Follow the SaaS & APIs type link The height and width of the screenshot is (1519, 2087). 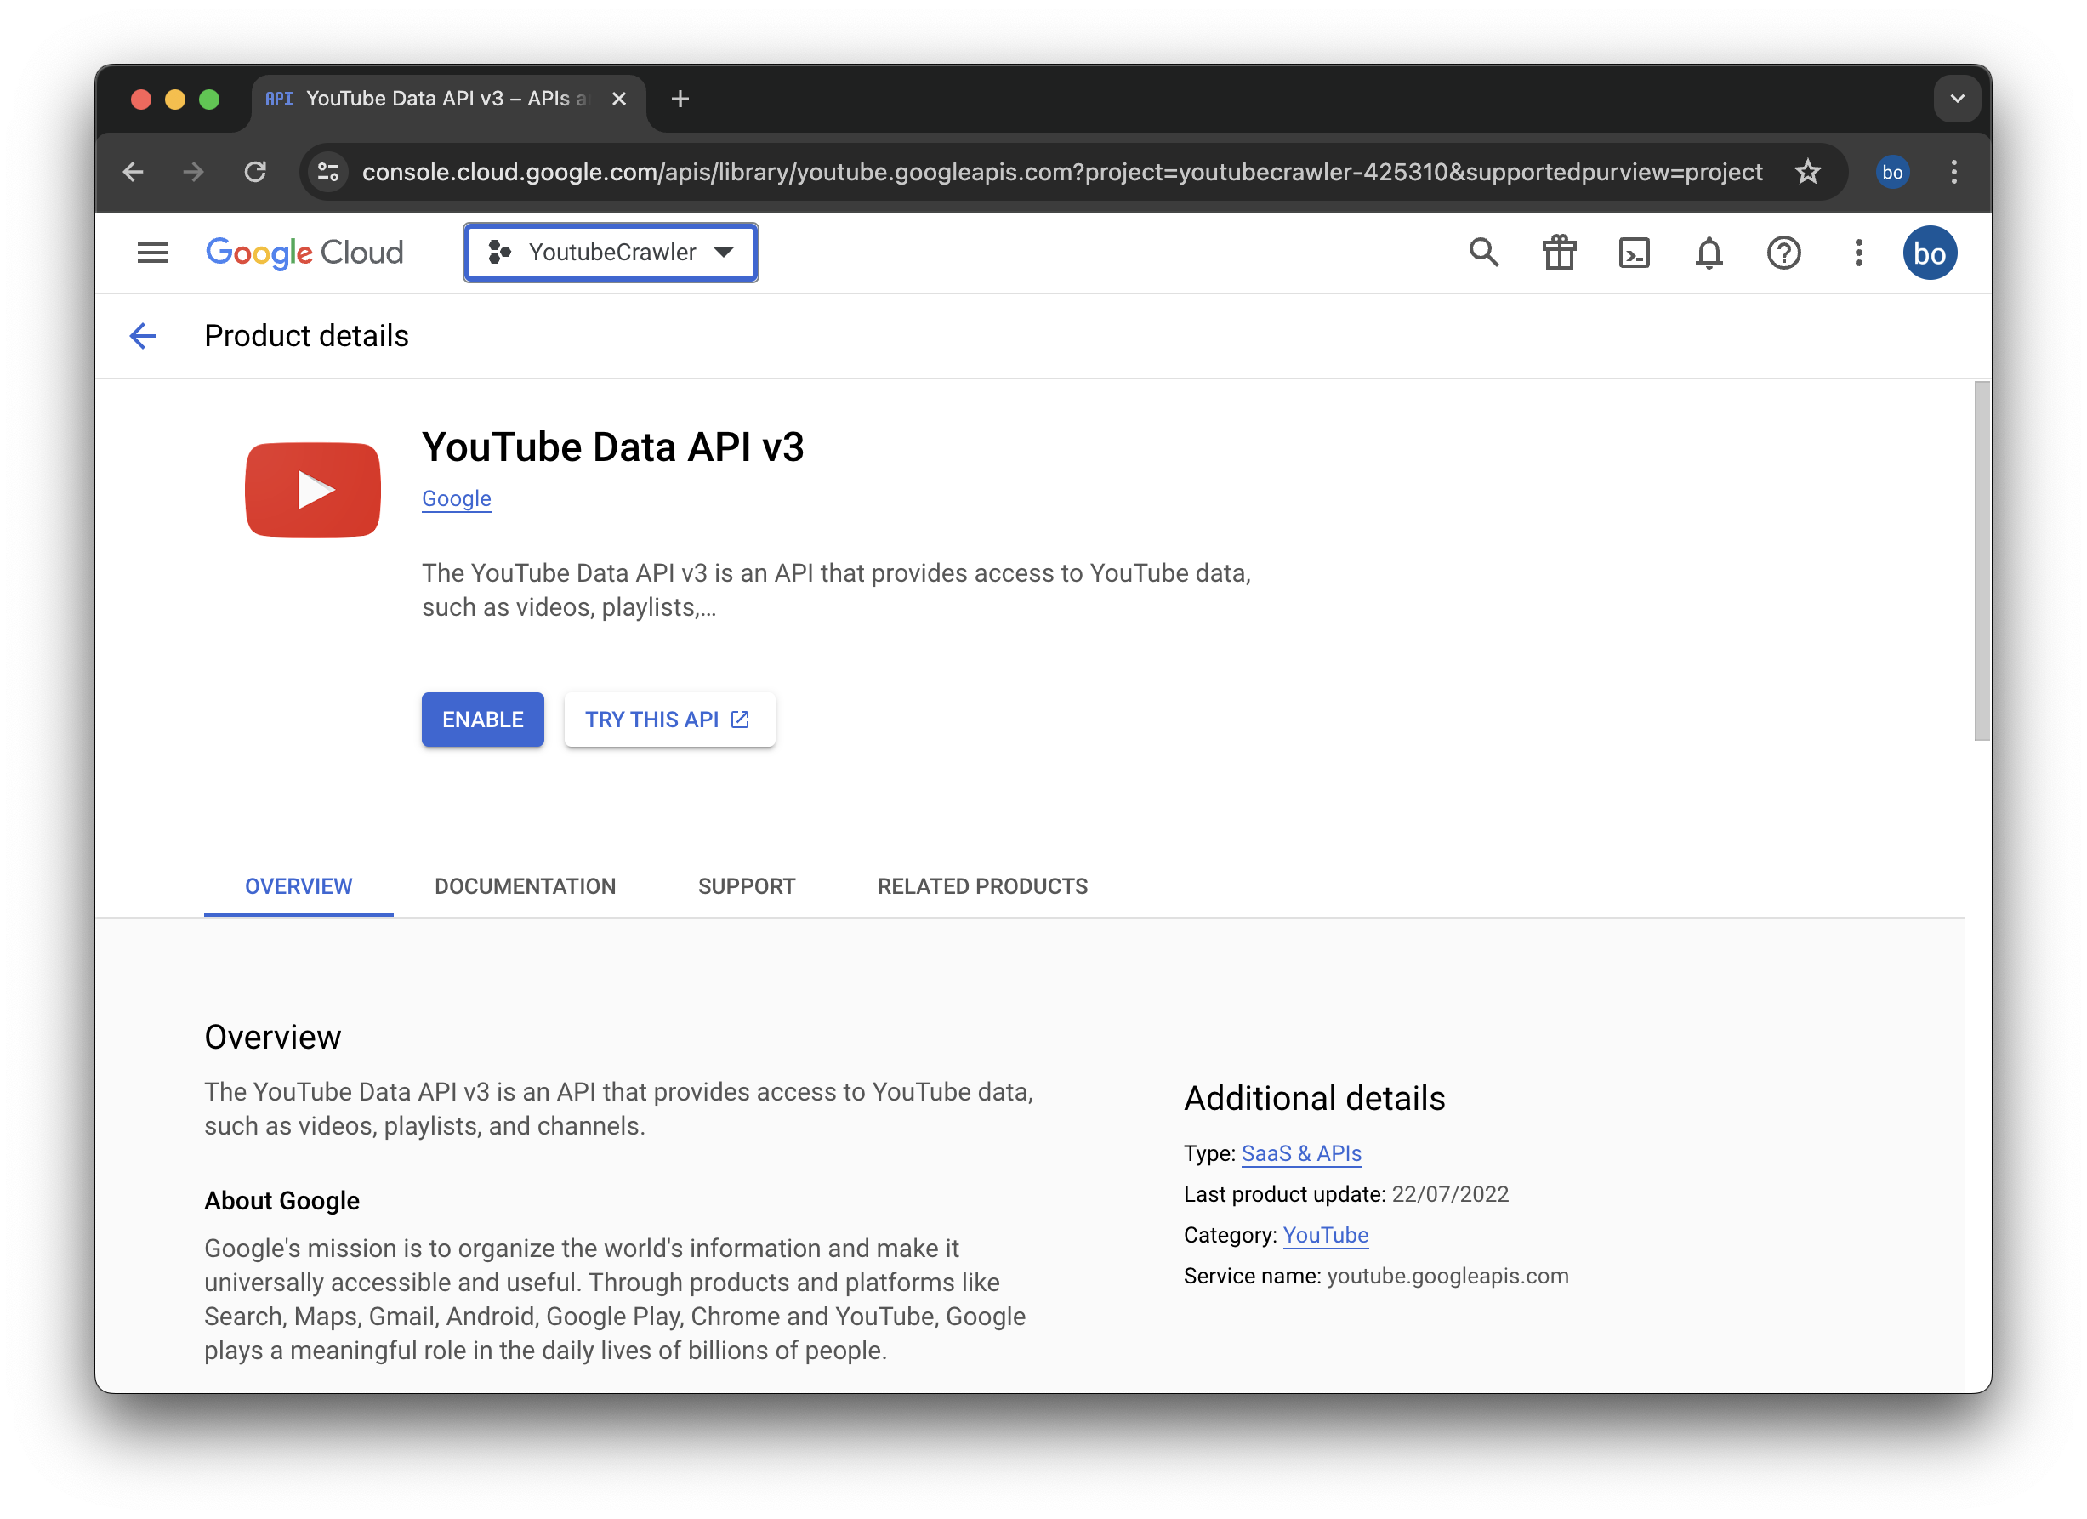point(1300,1152)
